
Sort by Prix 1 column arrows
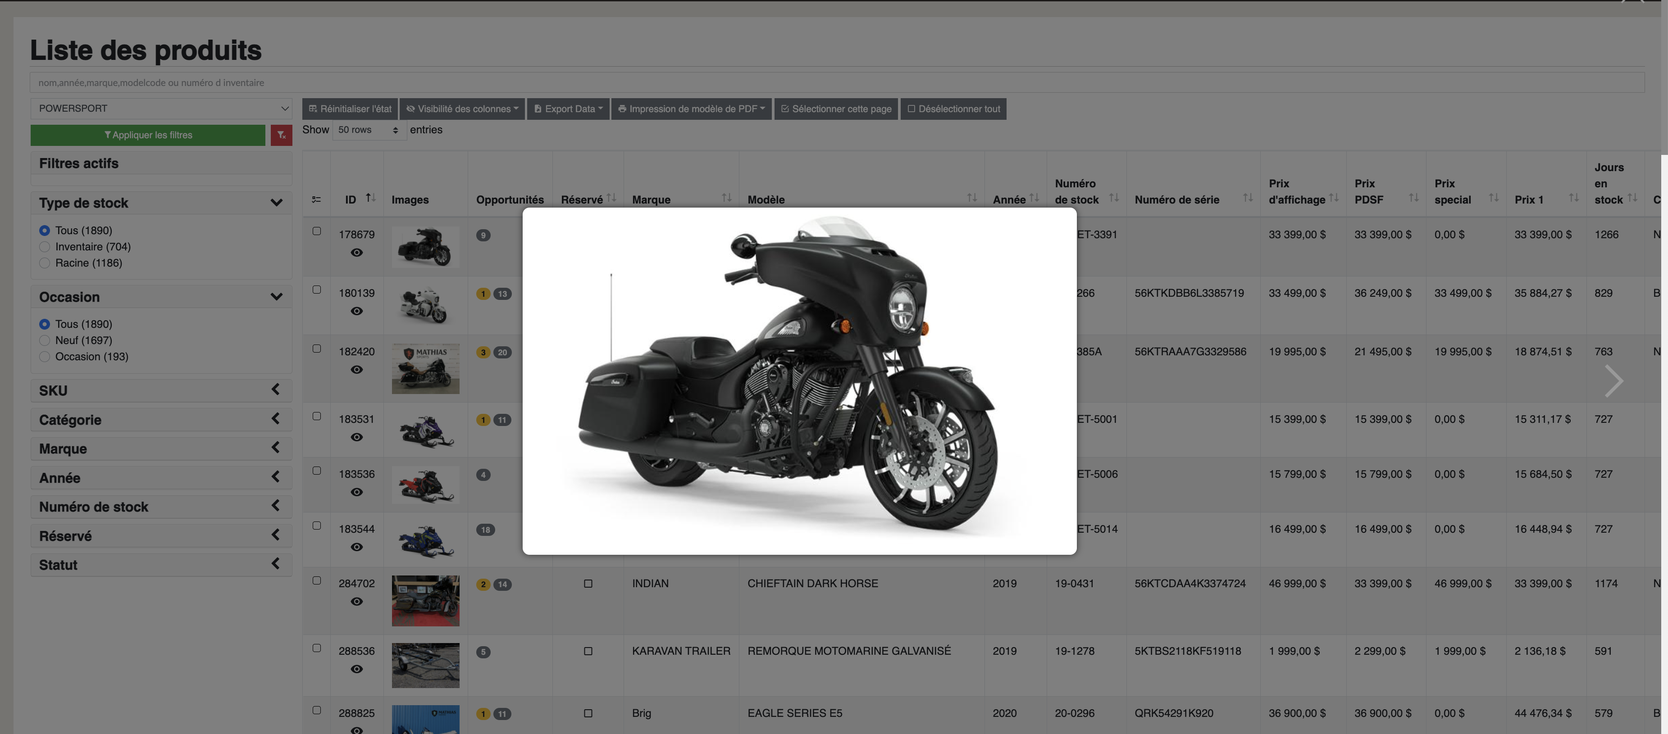pos(1573,197)
